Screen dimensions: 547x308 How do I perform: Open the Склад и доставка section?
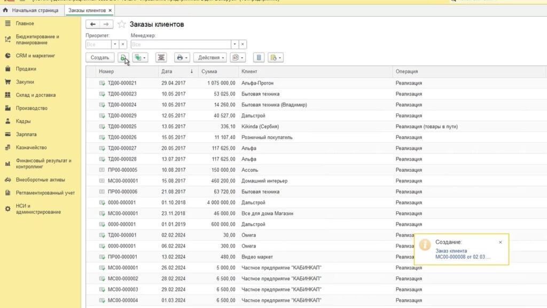click(35, 95)
